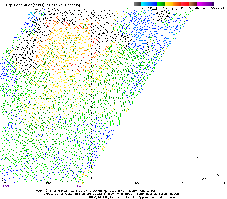Click the purple time stamp '3:08'
The image size is (227, 199).
click(6, 186)
